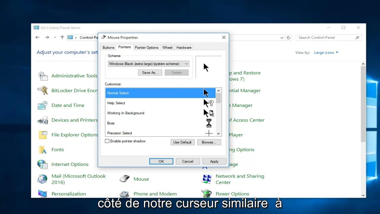The width and height of the screenshot is (380, 214).
Task: Select the Help Select row
Action: (x=161, y=103)
